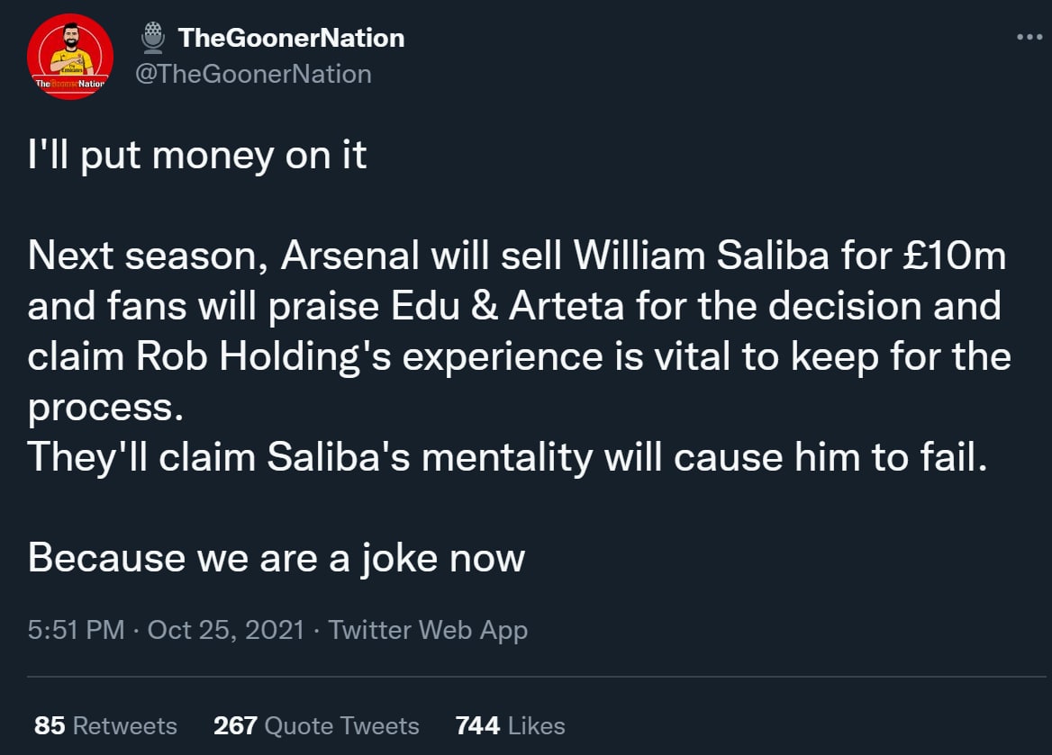Click the @TheGoonerNation handle
This screenshot has height=755, width=1052.
[x=252, y=74]
